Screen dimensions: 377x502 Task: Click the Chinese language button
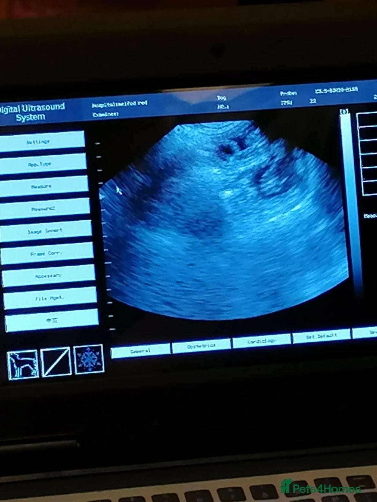click(52, 320)
